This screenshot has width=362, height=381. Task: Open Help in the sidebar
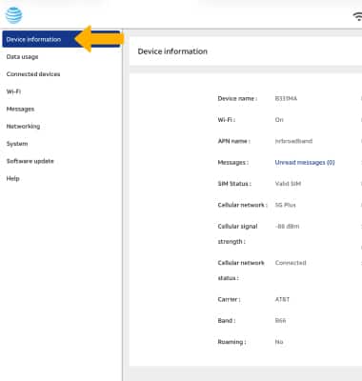pyautogui.click(x=13, y=178)
